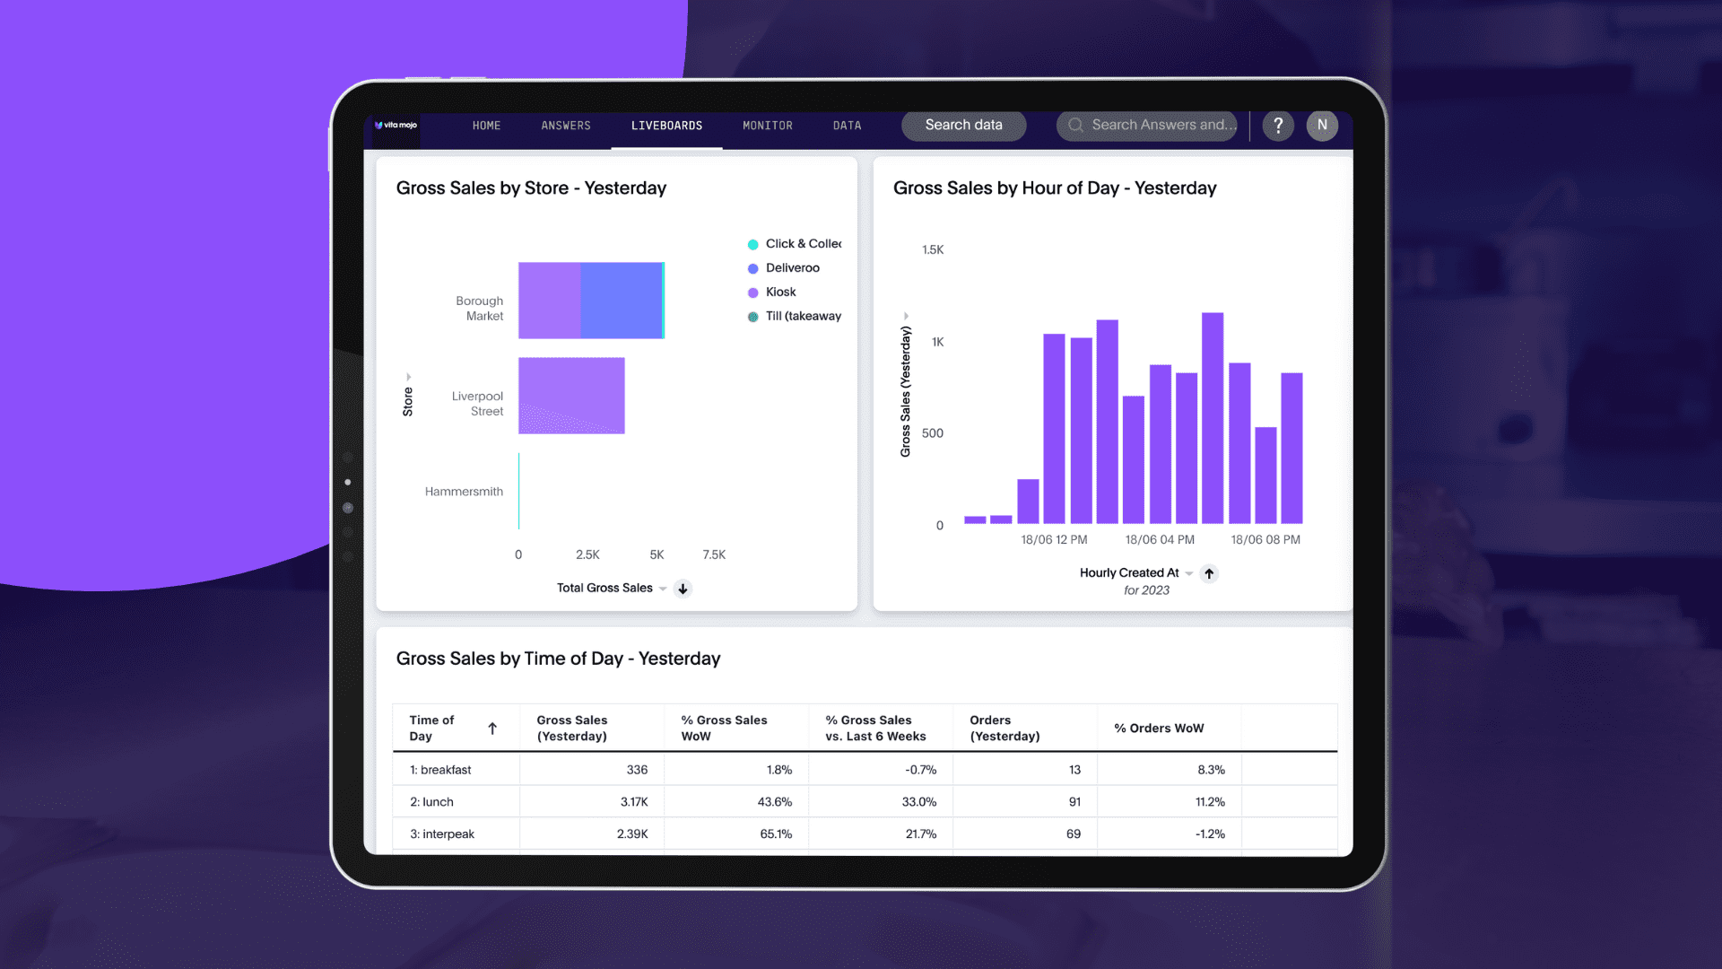Click the Total Gross Sales descending sort arrow
This screenshot has width=1722, height=969.
click(x=683, y=589)
